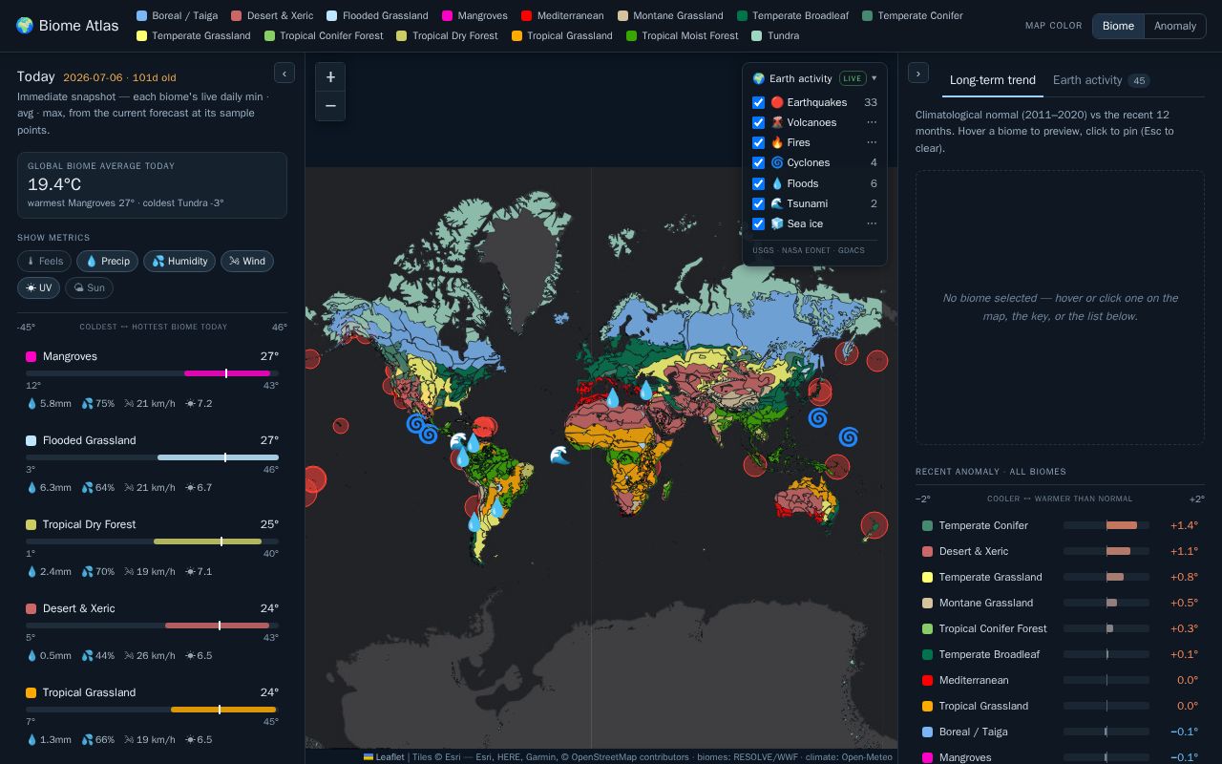Select Mangroves in the top legend
Viewport: 1222px width, 764px height.
(475, 15)
